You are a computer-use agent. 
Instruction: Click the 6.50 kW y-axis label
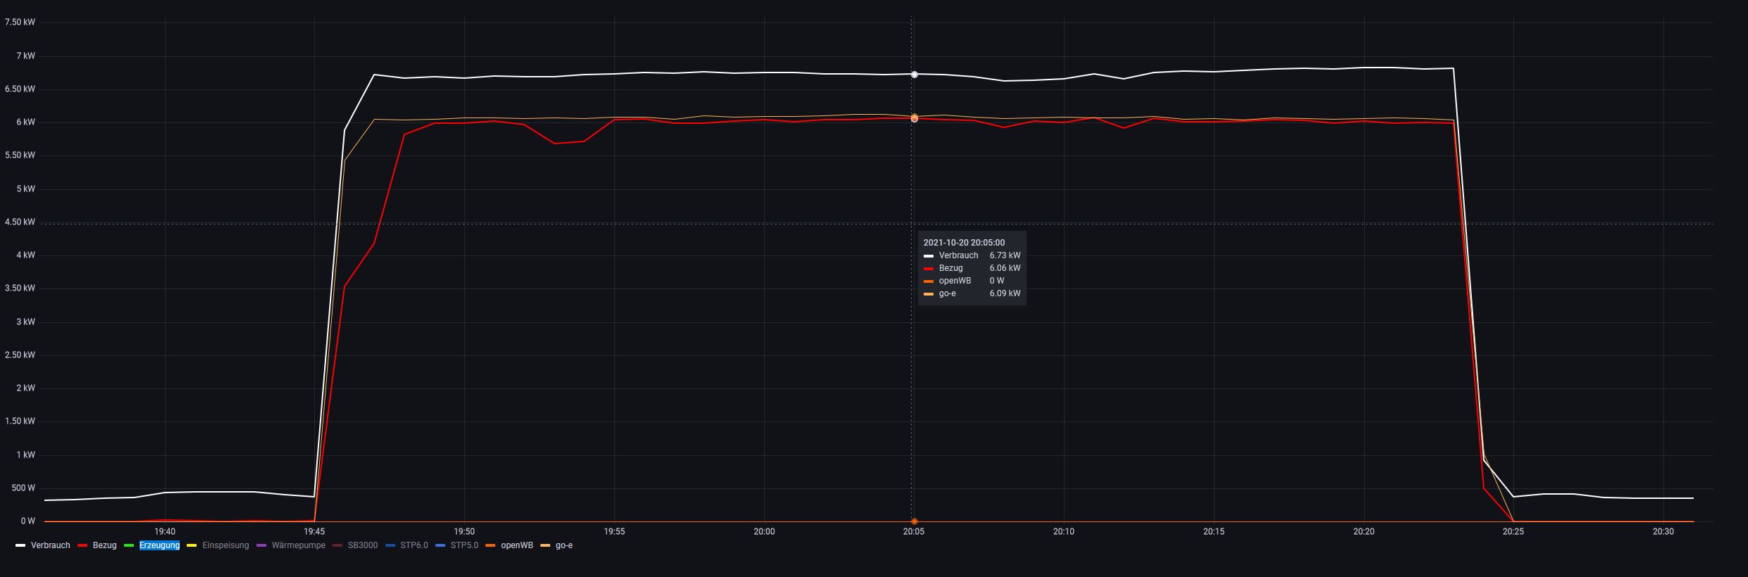coord(20,89)
